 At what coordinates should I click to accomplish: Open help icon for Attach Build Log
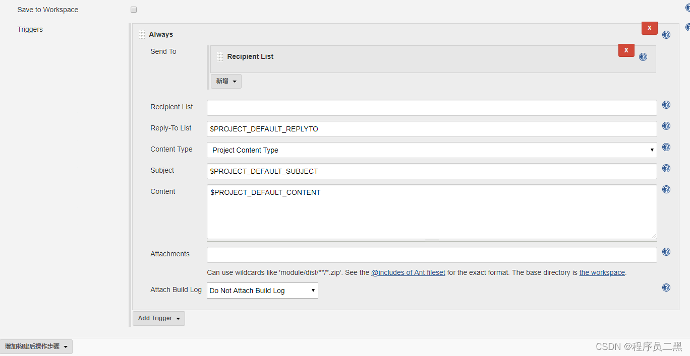click(x=666, y=288)
